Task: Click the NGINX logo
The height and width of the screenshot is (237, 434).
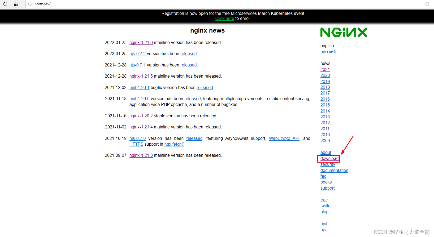Action: [344, 32]
